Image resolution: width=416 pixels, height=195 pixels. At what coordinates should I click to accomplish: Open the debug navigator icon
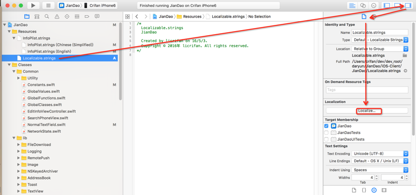point(77,17)
